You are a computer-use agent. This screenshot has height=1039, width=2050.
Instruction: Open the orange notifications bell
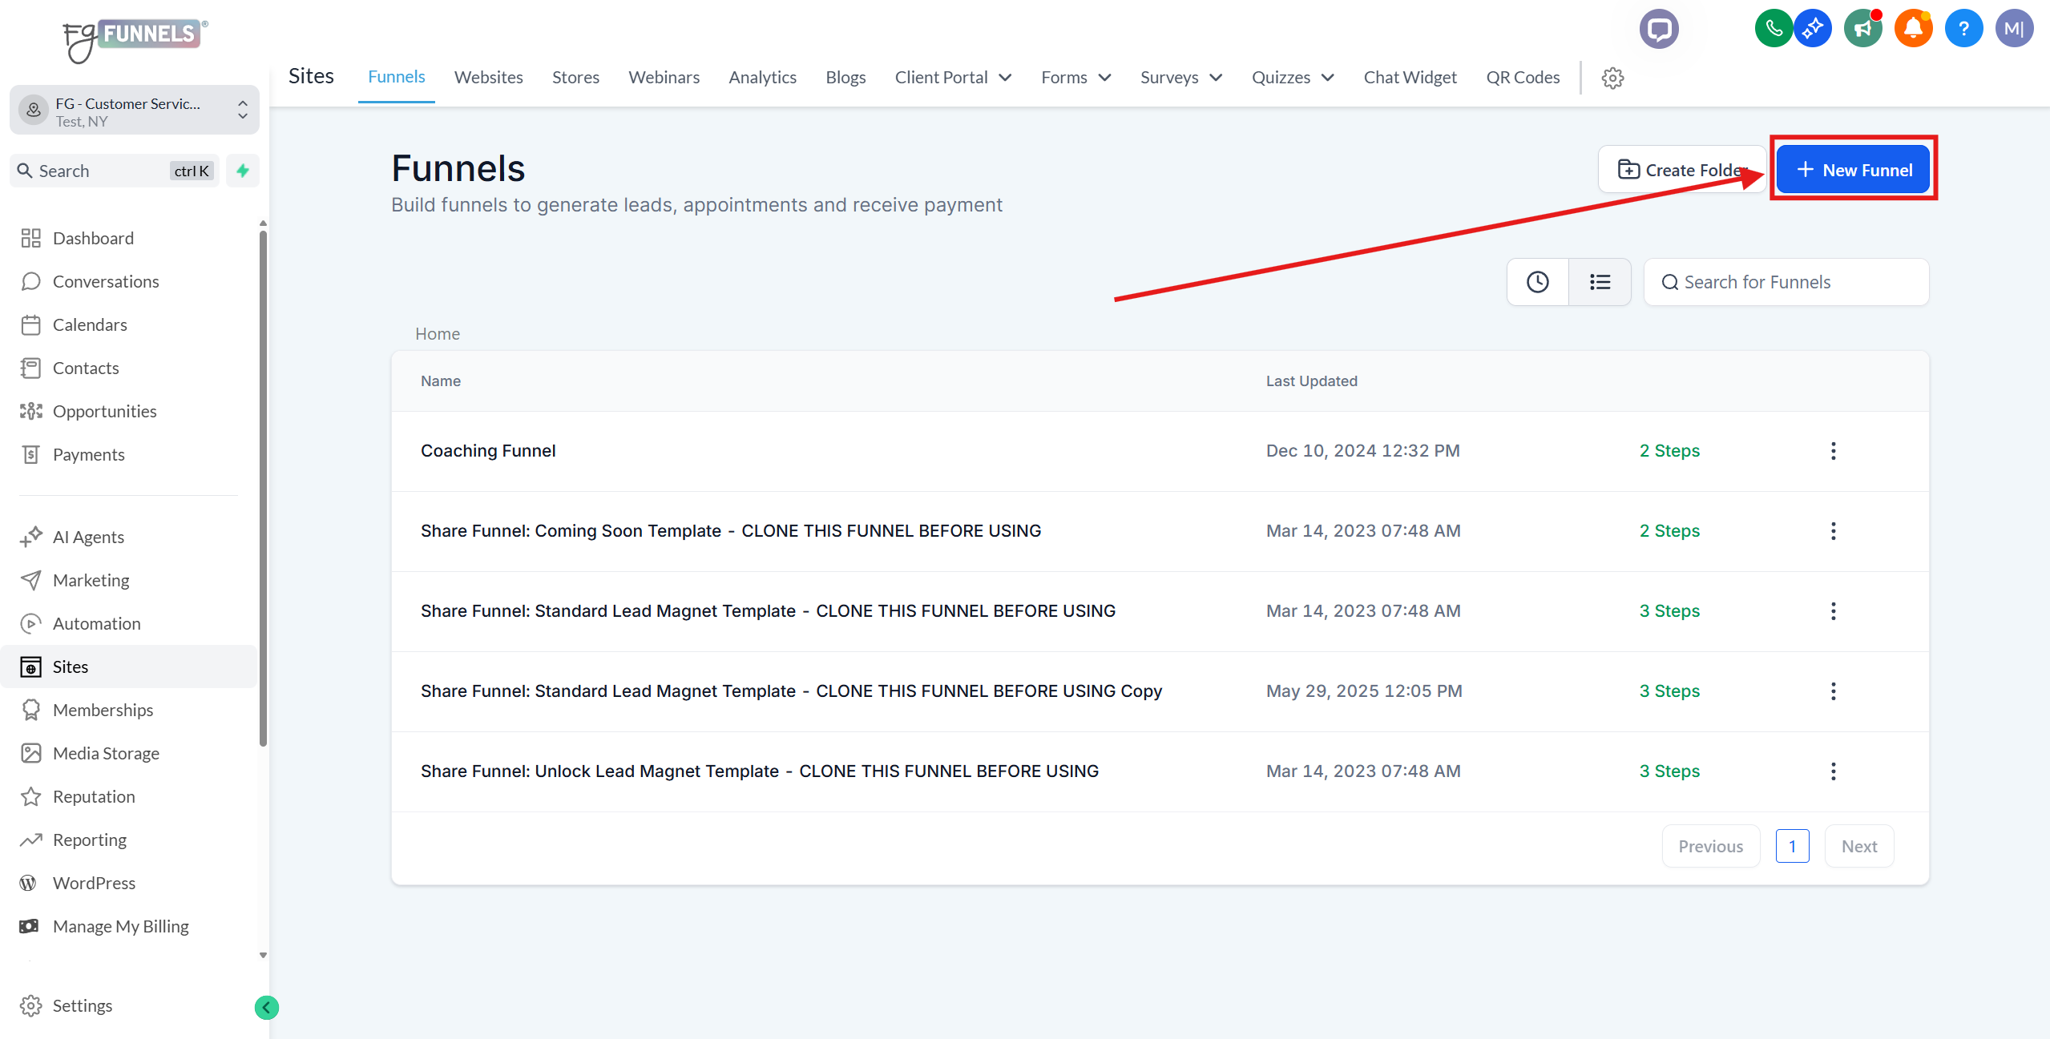[1912, 30]
